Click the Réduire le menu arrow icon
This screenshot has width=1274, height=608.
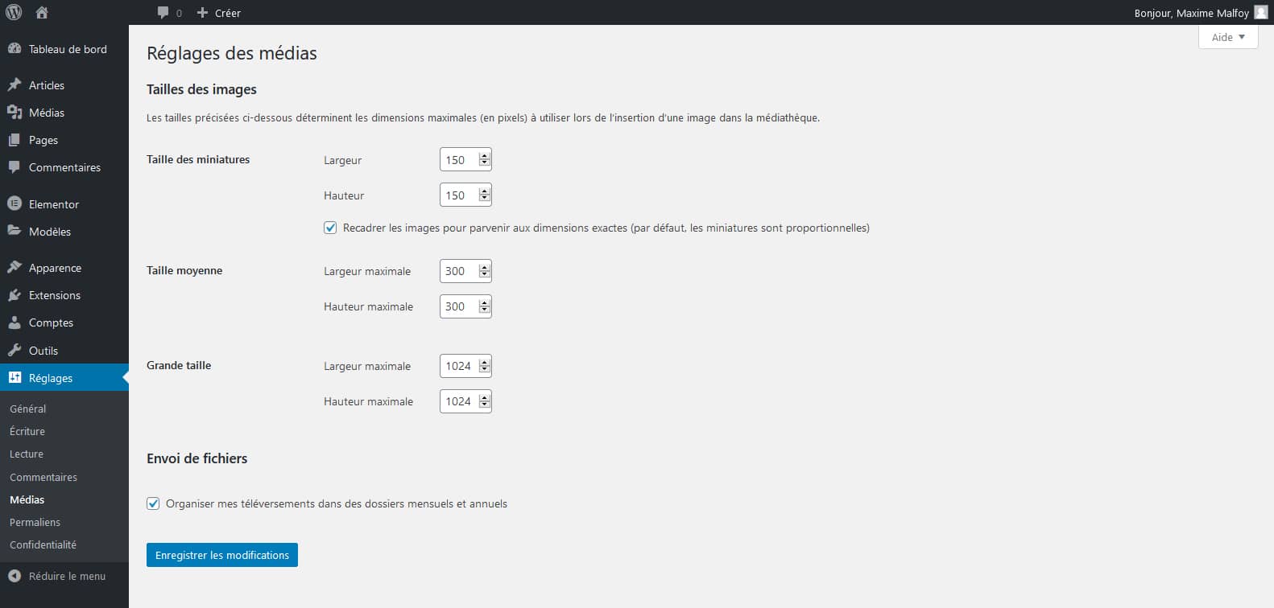click(x=14, y=576)
